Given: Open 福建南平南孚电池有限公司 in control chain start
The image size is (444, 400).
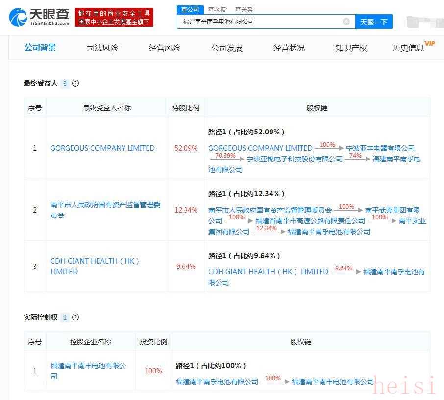Looking at the screenshot, I should point(217,382).
